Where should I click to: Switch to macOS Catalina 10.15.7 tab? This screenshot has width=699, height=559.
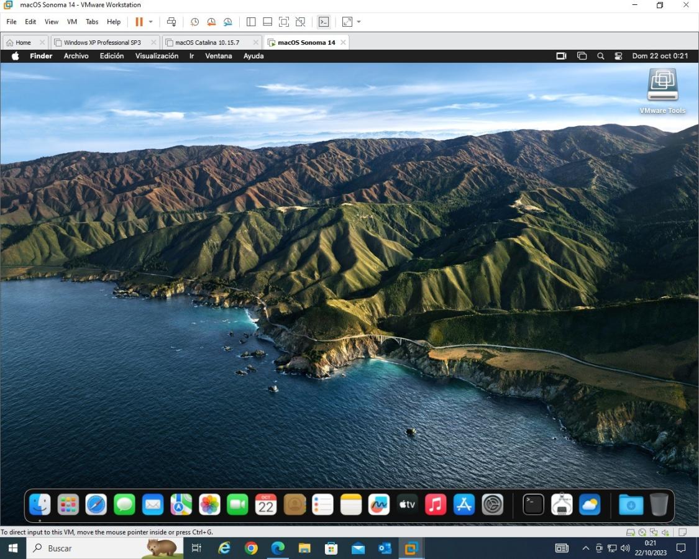207,42
